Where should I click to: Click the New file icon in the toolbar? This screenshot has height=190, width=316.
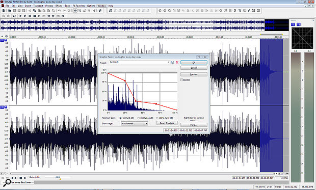(x=4, y=11)
